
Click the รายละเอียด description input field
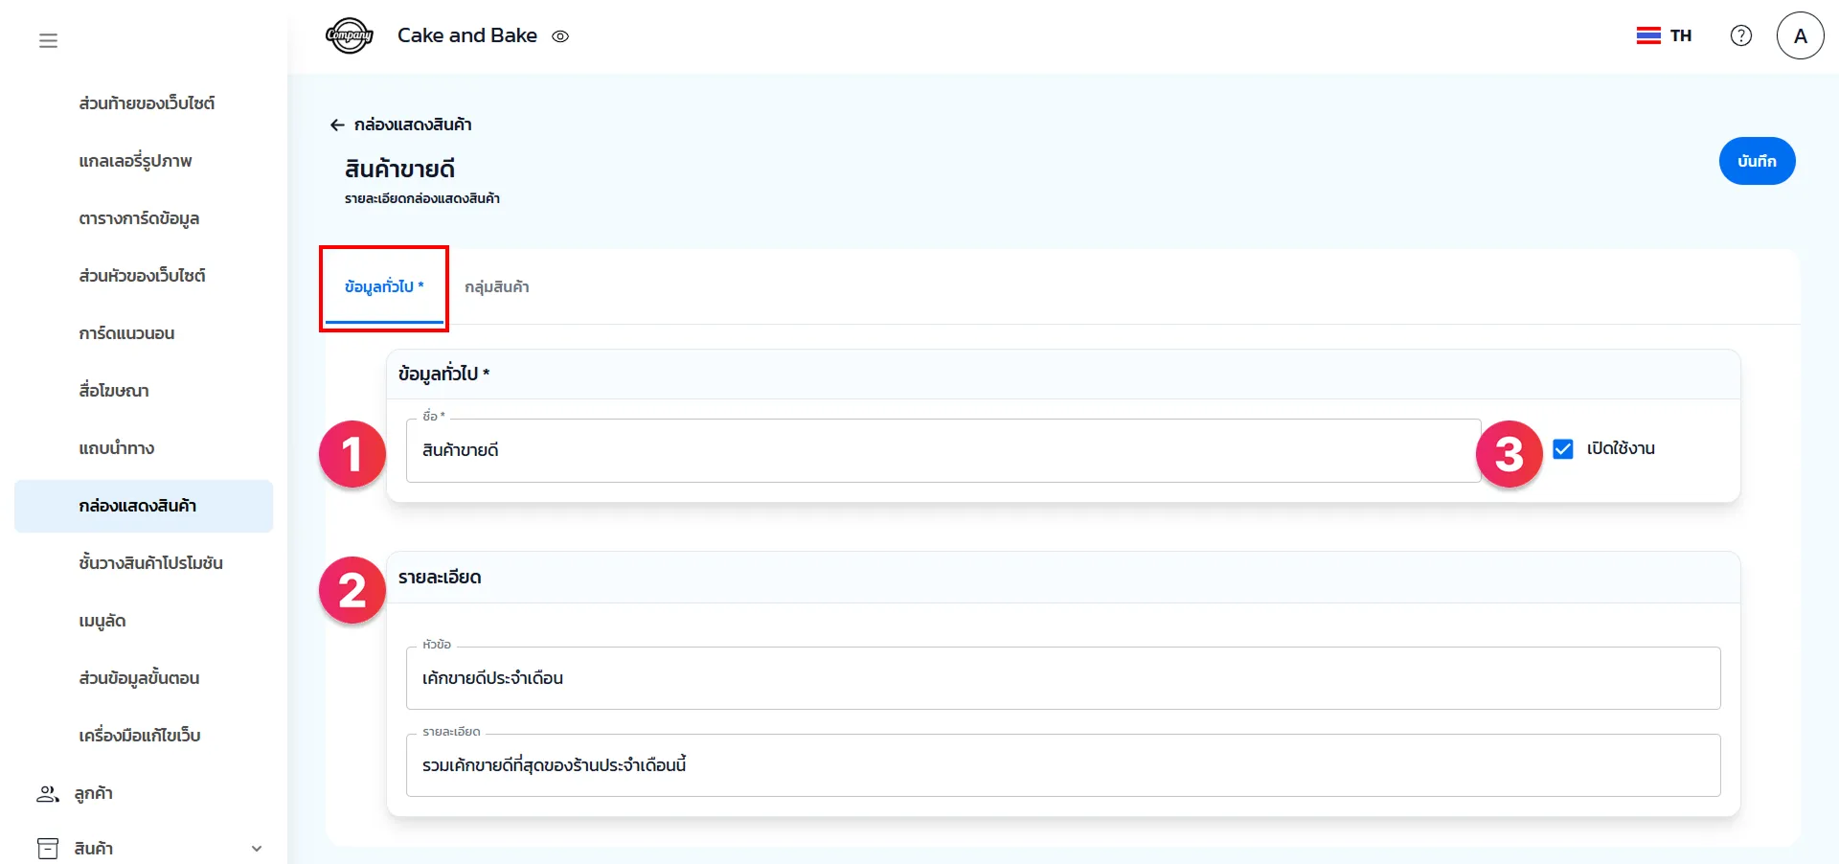point(1062,764)
